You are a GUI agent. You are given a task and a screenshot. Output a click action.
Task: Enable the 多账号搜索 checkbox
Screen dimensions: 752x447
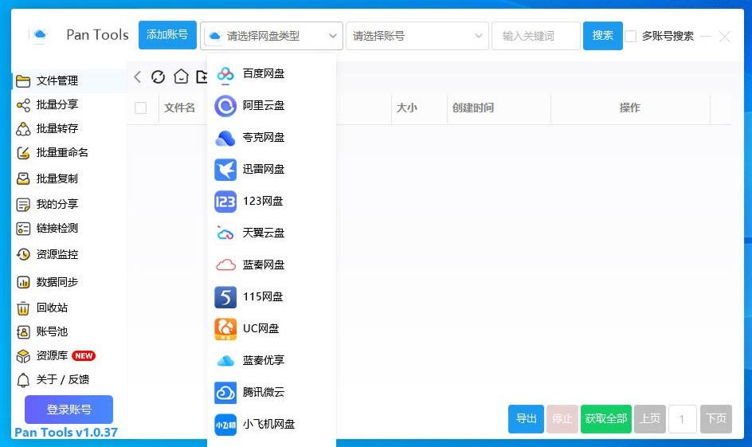pos(630,36)
